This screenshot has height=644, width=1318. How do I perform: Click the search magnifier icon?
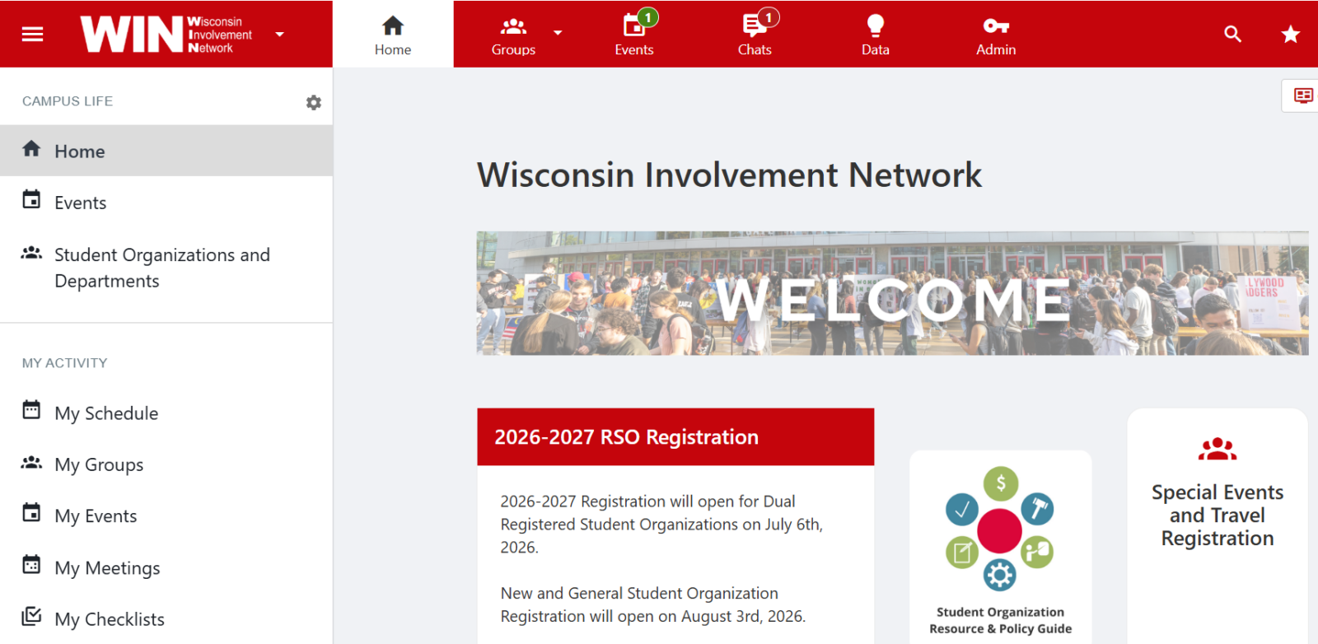[1232, 34]
